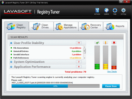This screenshot has width=132, height=99.
Task: Click the SCAN RESULTS header
Action: coord(65,37)
